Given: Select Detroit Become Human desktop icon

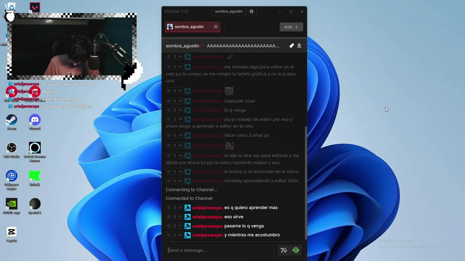Looking at the screenshot, I should point(35,152).
